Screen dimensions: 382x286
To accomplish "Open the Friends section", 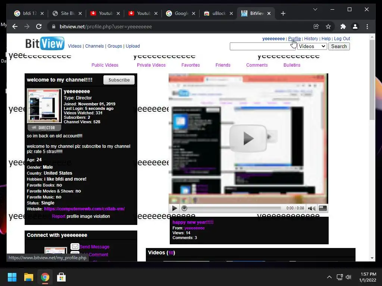I will coord(223,65).
